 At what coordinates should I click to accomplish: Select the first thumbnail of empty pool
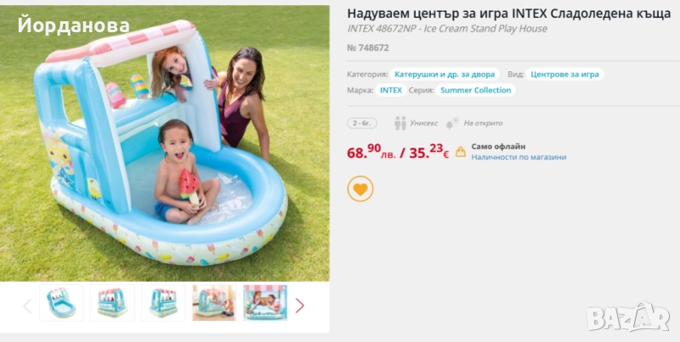coord(61,303)
